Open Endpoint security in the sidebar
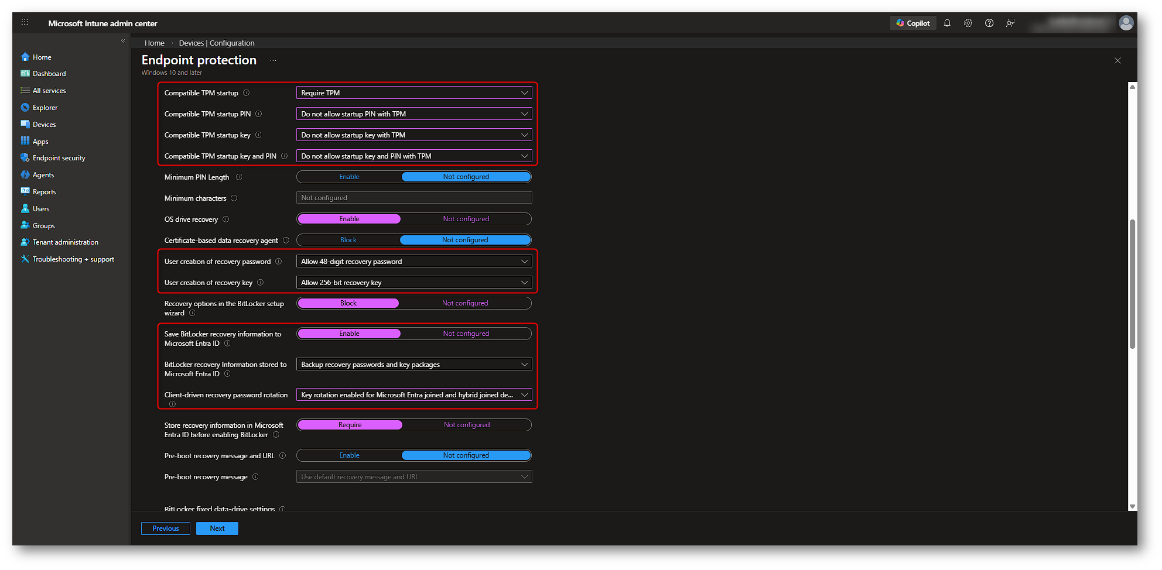 pos(59,158)
